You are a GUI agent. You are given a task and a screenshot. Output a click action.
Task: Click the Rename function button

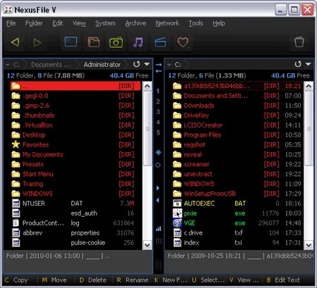(x=132, y=280)
